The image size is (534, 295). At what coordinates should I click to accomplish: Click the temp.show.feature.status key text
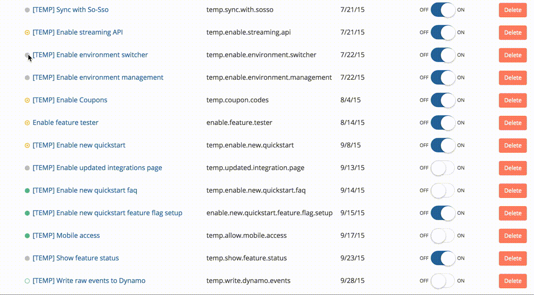[248, 258]
